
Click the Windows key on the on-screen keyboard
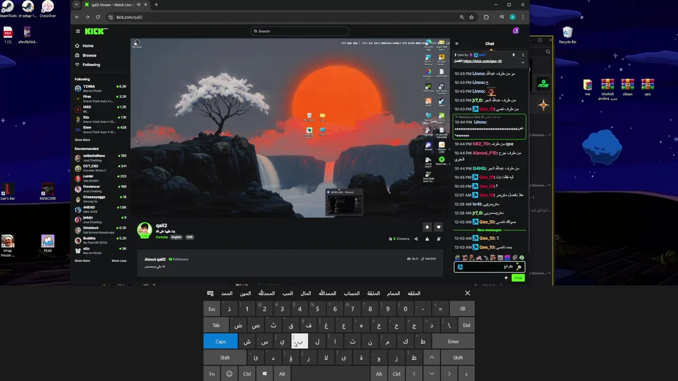tap(264, 374)
